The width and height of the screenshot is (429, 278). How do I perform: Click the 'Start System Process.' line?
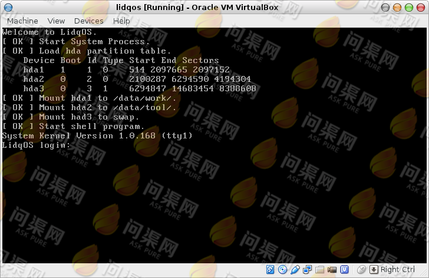[x=76, y=42]
